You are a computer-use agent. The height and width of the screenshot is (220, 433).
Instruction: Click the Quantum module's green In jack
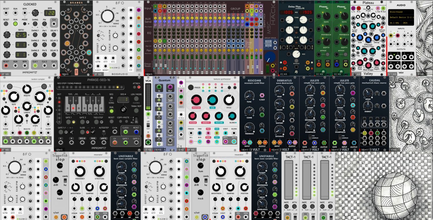coord(159,87)
